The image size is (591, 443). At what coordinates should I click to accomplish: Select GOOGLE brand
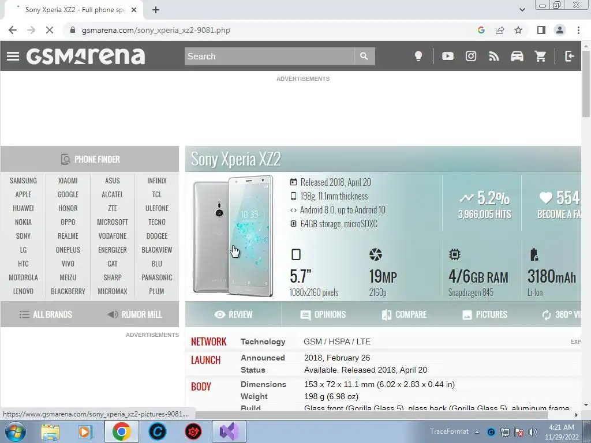68,194
